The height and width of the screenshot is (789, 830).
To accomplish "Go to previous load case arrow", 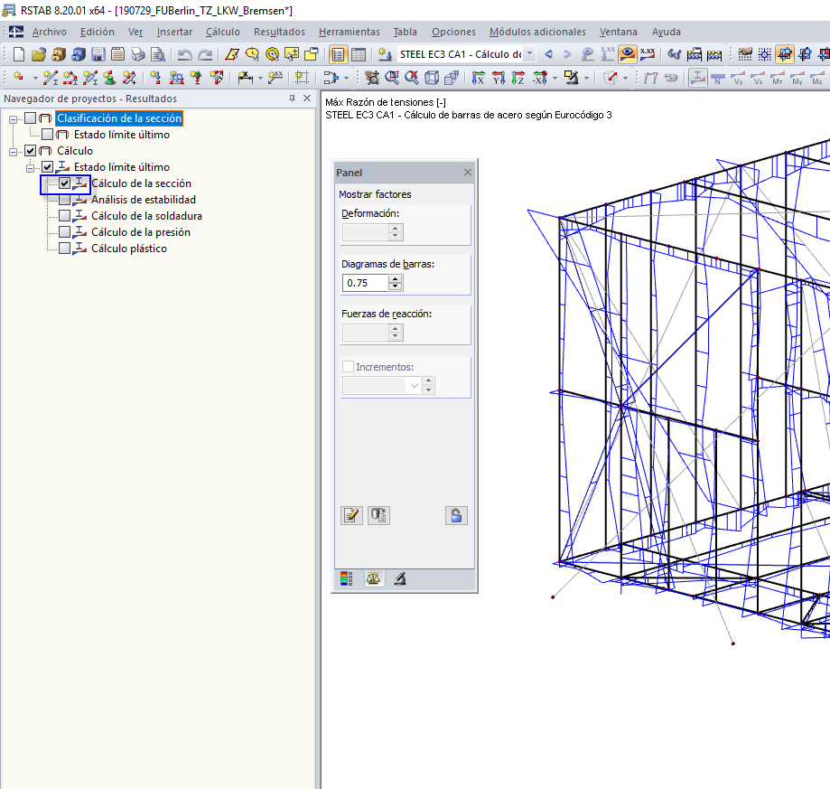I will pyautogui.click(x=549, y=54).
